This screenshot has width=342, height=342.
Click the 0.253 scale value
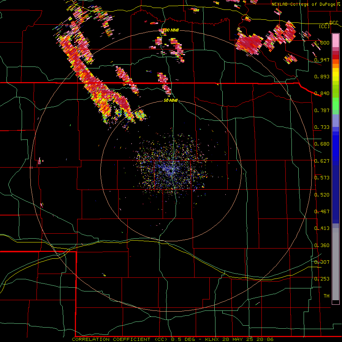(x=322, y=279)
